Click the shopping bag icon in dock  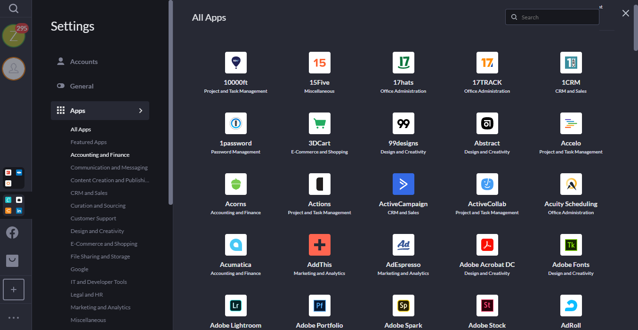[12, 260]
